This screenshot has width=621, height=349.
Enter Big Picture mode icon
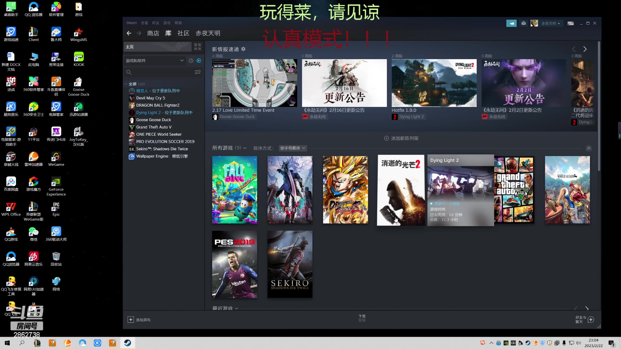pyautogui.click(x=571, y=23)
